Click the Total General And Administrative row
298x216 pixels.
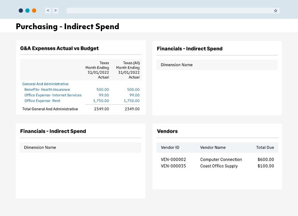50,109
